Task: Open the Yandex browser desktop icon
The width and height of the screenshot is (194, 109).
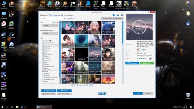Action: pyautogui.click(x=4, y=24)
